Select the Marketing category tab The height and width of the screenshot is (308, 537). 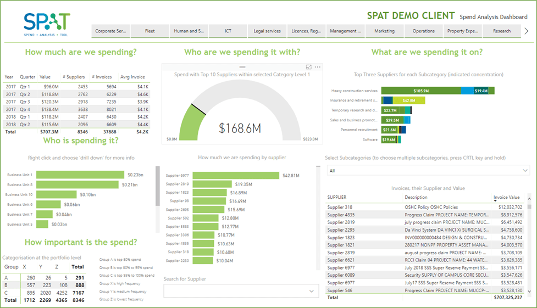[384, 31]
